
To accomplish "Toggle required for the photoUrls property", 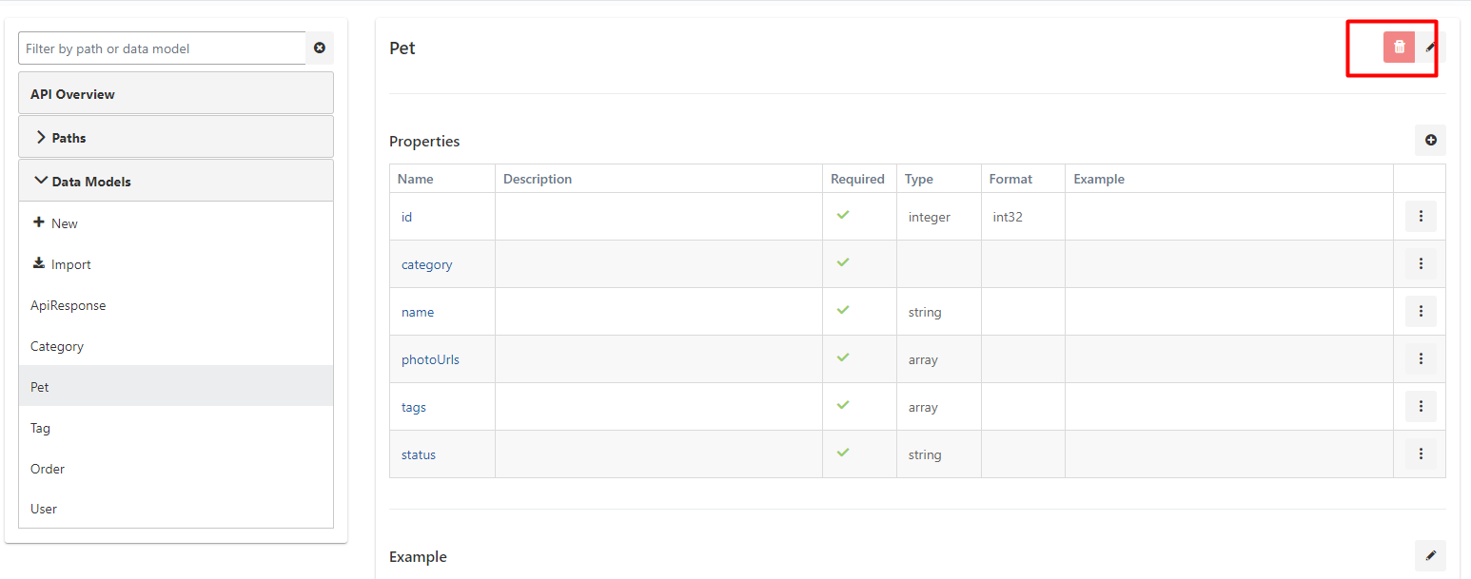I will click(842, 357).
